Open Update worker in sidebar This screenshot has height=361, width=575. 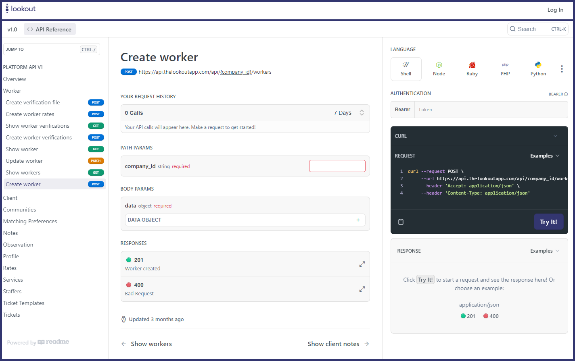[x=24, y=161]
